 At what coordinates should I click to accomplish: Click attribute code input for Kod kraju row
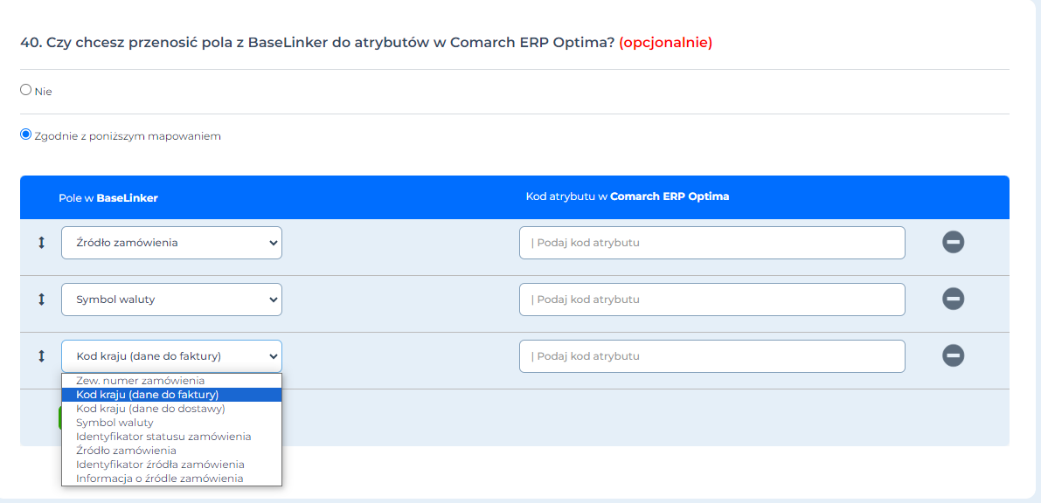coord(711,356)
